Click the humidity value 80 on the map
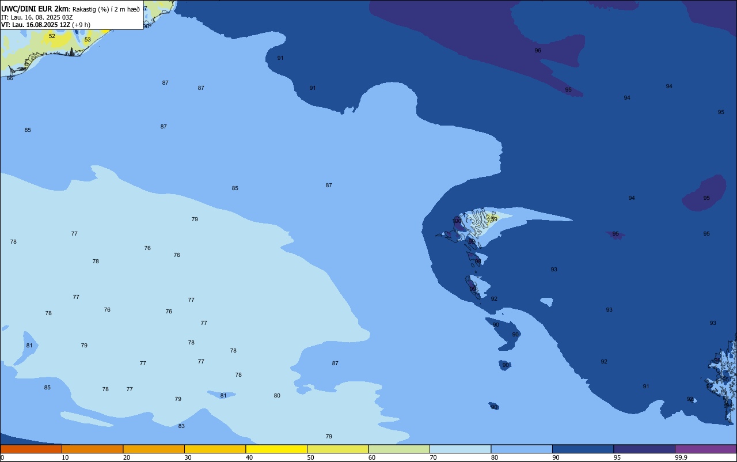This screenshot has width=737, height=462. tap(277, 396)
